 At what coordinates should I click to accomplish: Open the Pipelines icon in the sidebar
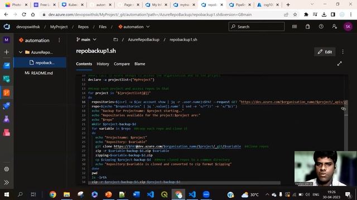click(x=6, y=106)
